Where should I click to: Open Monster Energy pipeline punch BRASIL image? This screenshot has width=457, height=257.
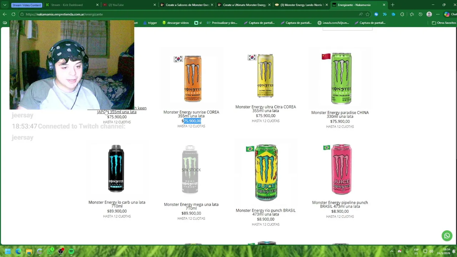click(341, 169)
